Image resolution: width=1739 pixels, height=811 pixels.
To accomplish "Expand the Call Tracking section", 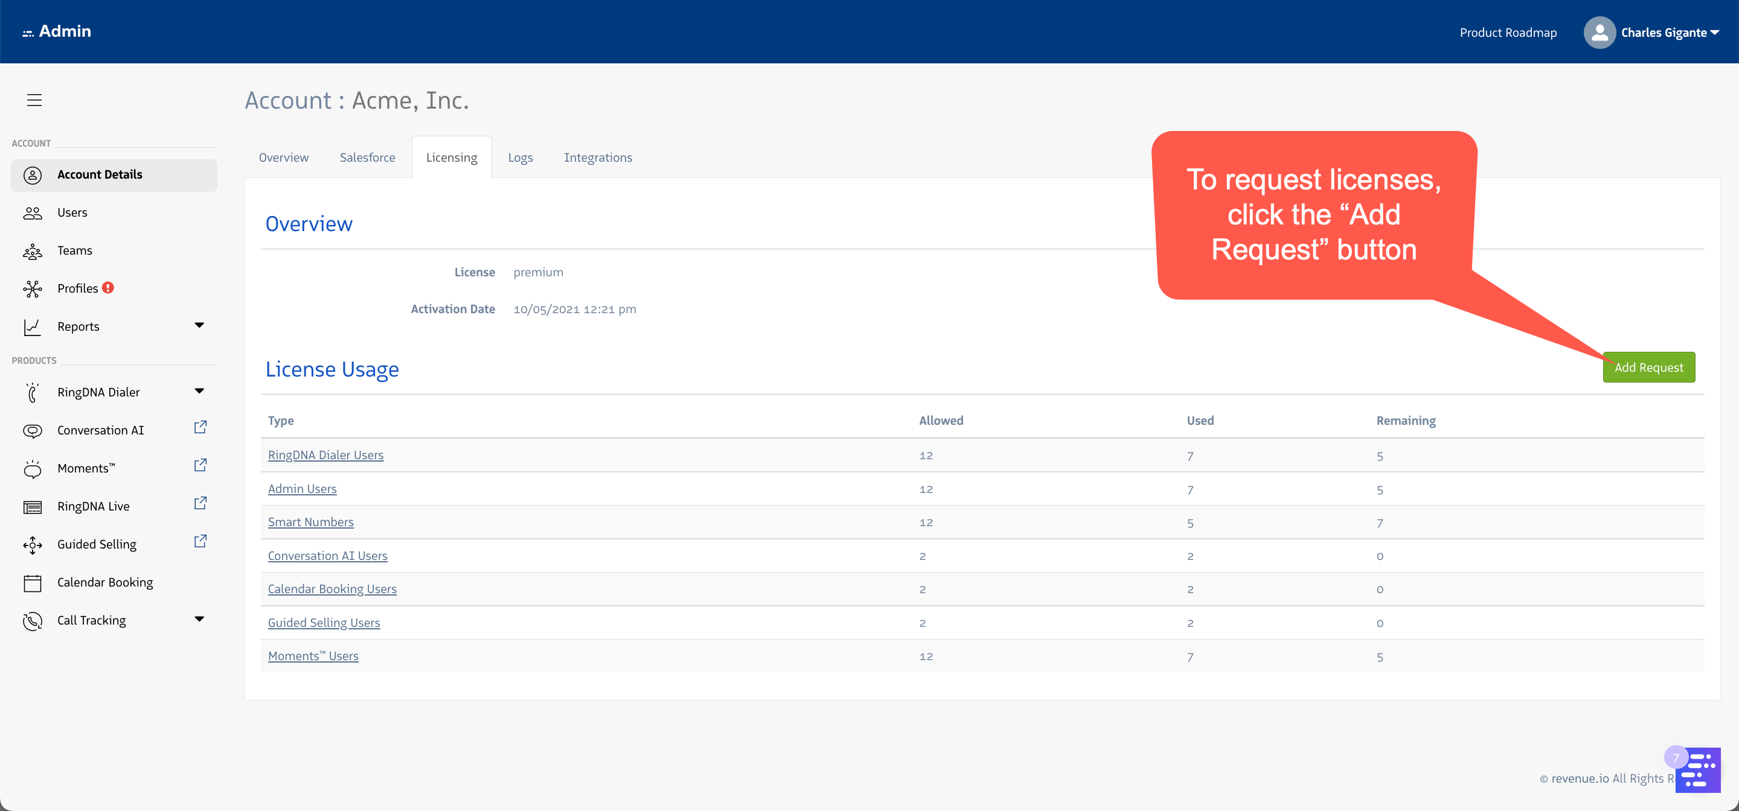I will click(x=199, y=619).
